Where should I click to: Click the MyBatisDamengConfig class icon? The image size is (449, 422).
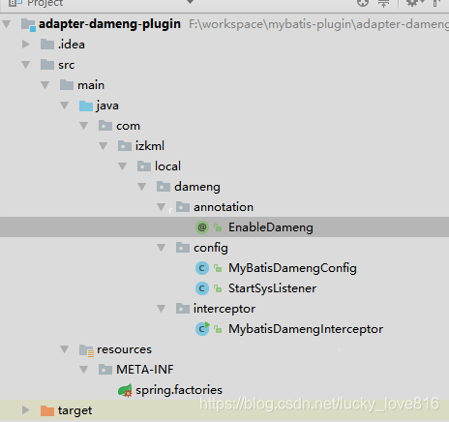[x=202, y=268]
